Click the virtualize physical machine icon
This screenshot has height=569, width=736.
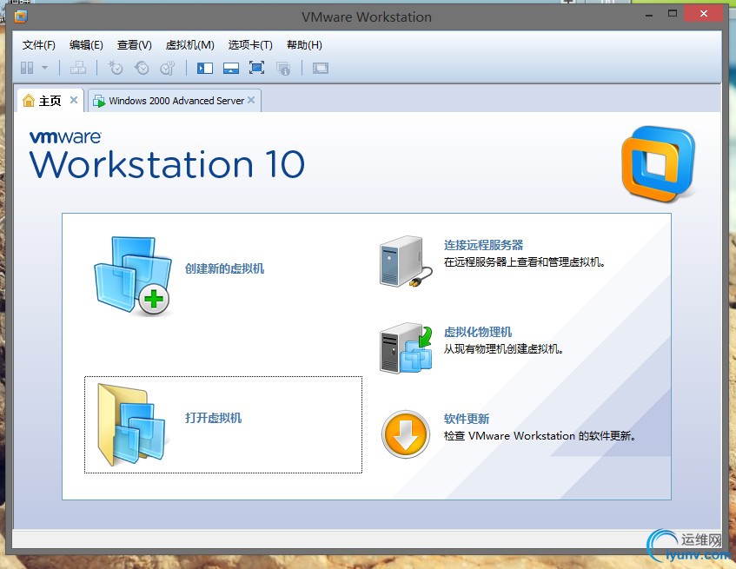[406, 348]
